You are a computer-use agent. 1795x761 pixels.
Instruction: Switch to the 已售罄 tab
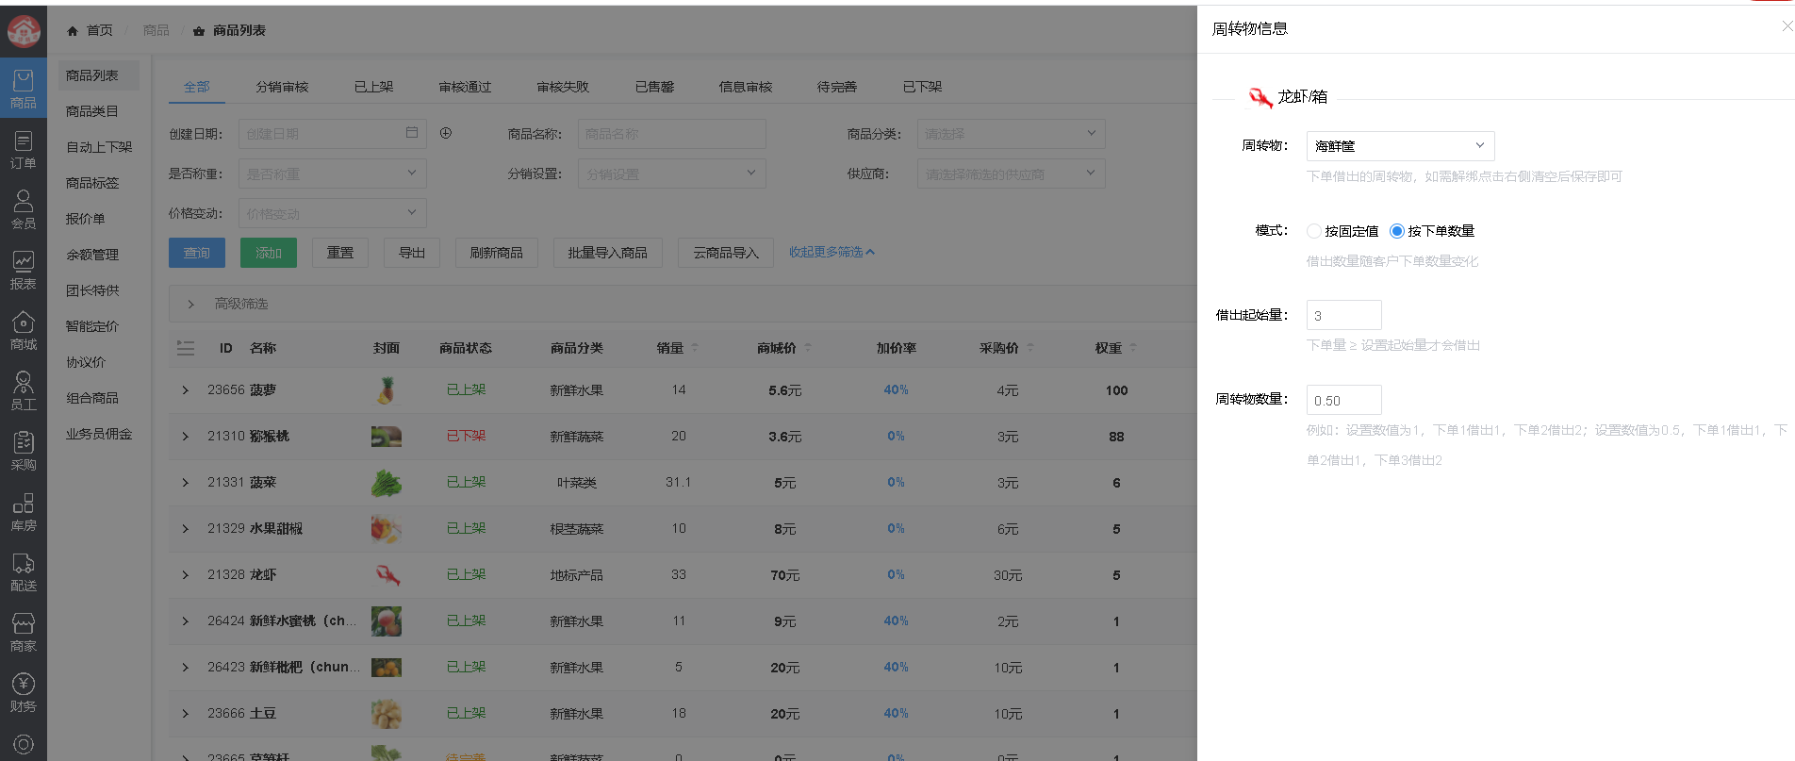click(x=654, y=87)
